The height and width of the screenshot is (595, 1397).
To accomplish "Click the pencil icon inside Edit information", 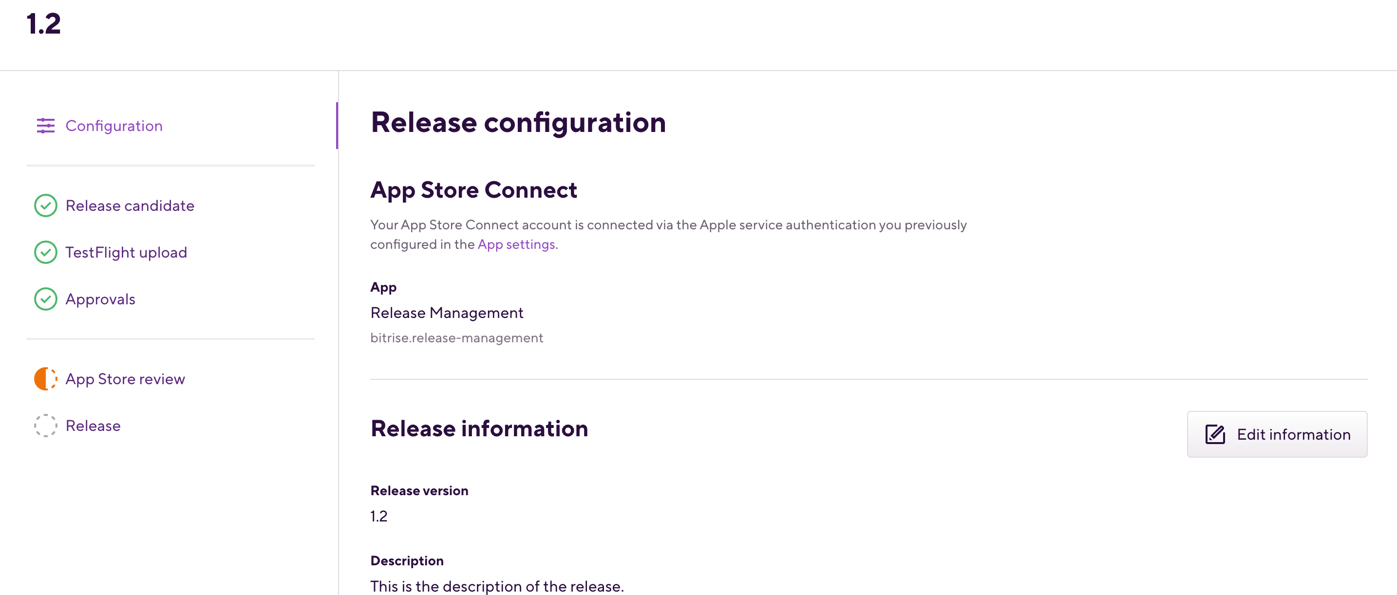I will point(1216,433).
